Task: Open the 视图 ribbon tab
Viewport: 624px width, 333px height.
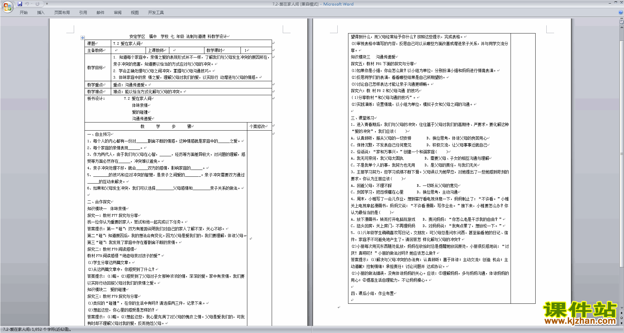Action: [135, 12]
